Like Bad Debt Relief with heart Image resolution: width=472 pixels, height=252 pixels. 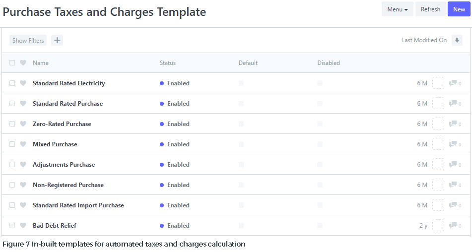click(23, 226)
